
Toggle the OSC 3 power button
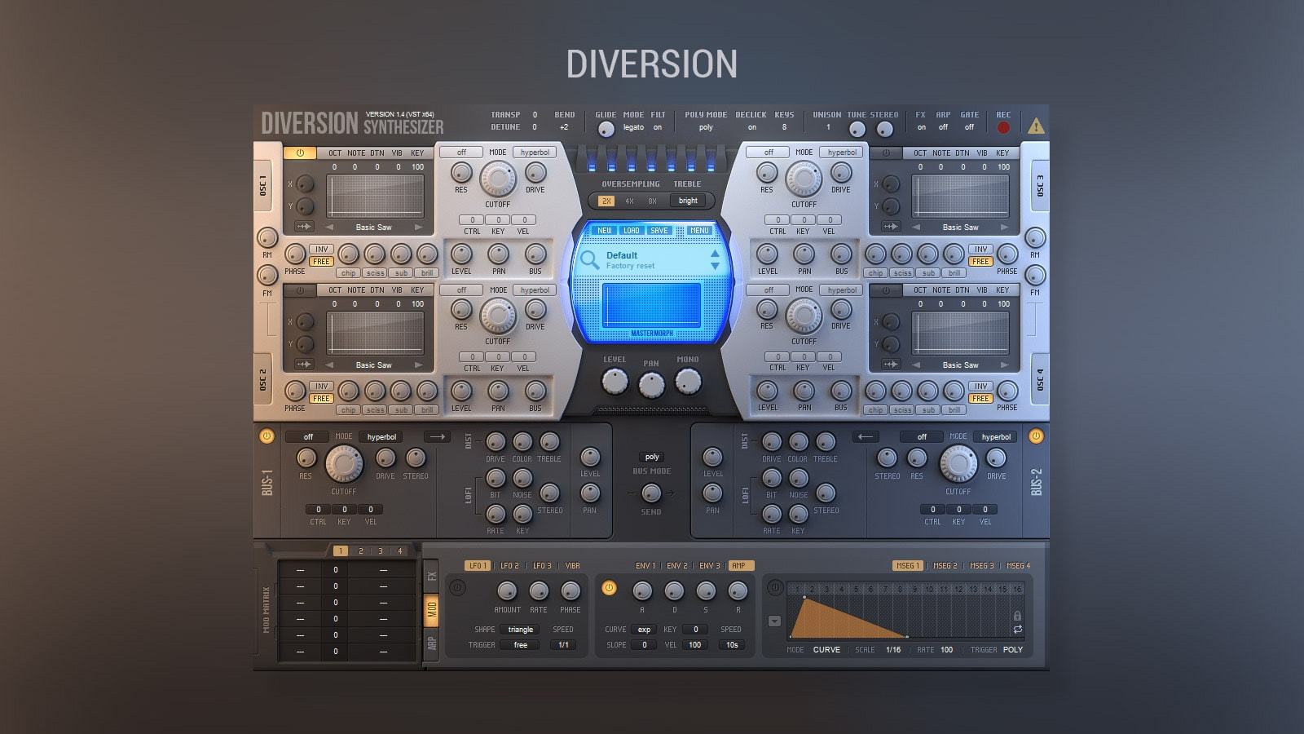coord(886,153)
